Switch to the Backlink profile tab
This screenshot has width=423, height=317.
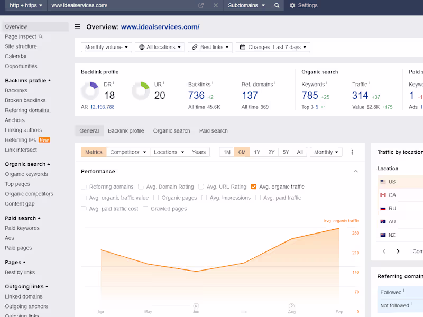tap(126, 130)
